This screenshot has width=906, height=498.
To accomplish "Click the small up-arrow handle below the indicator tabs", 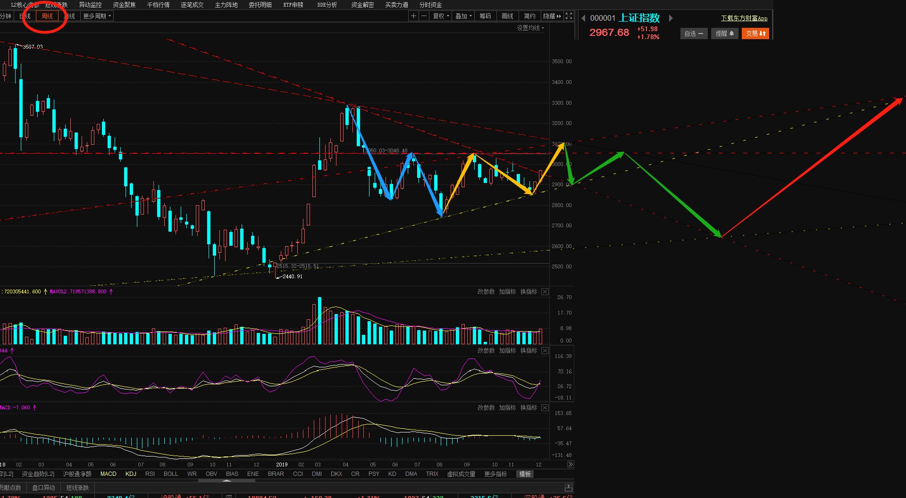I will coord(227,481).
